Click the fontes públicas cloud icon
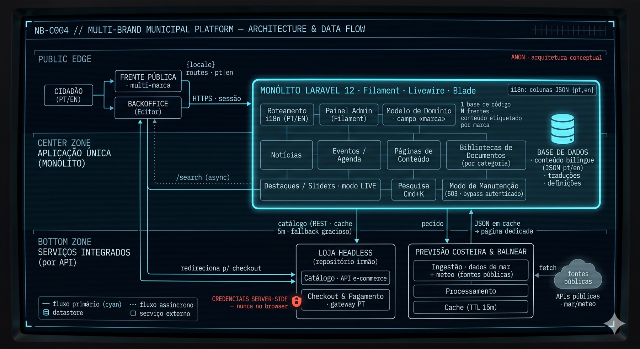The width and height of the screenshot is (640, 349). pyautogui.click(x=578, y=274)
